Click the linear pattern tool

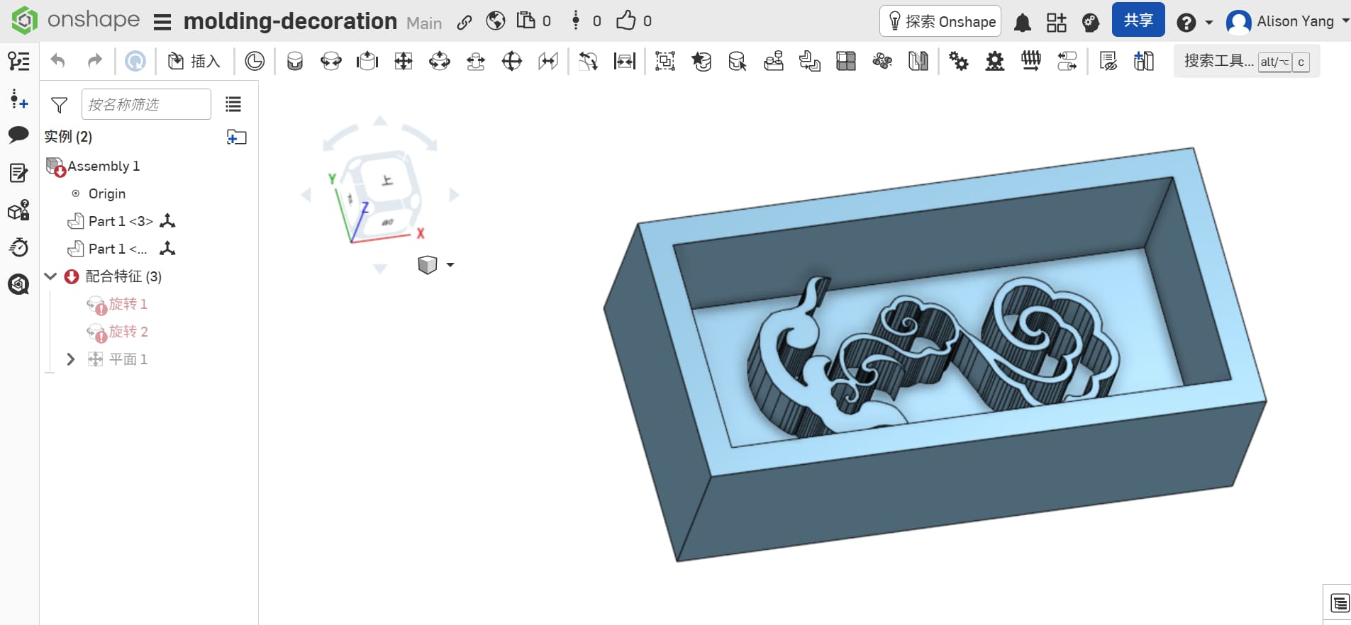click(810, 62)
